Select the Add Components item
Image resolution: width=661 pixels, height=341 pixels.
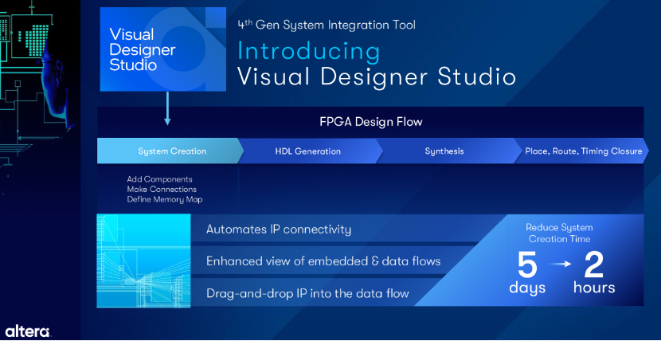159,179
